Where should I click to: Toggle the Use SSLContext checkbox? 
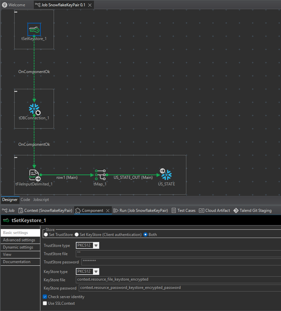(x=45, y=303)
